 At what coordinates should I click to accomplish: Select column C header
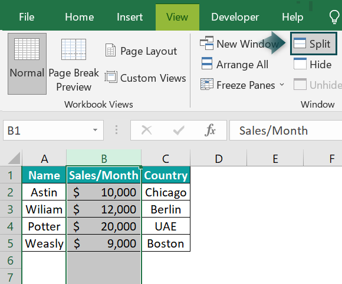click(x=166, y=158)
